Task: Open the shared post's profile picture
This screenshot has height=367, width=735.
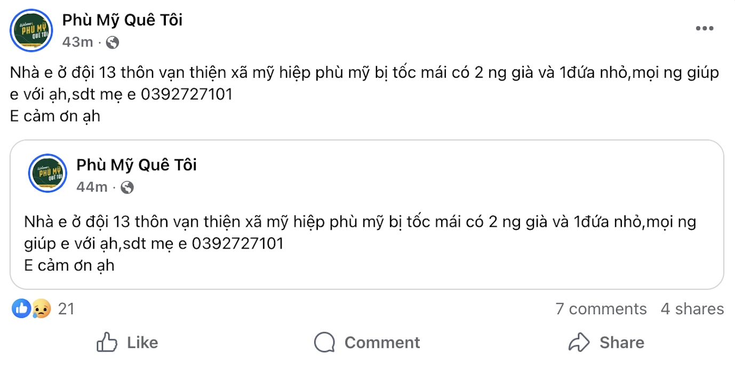Action: click(47, 173)
